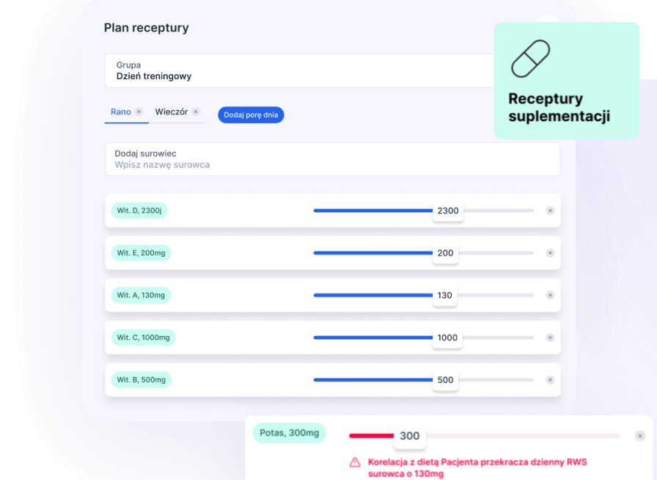The height and width of the screenshot is (480, 657).
Task: Click the Wit. C slider handle at 1000
Action: (x=447, y=338)
